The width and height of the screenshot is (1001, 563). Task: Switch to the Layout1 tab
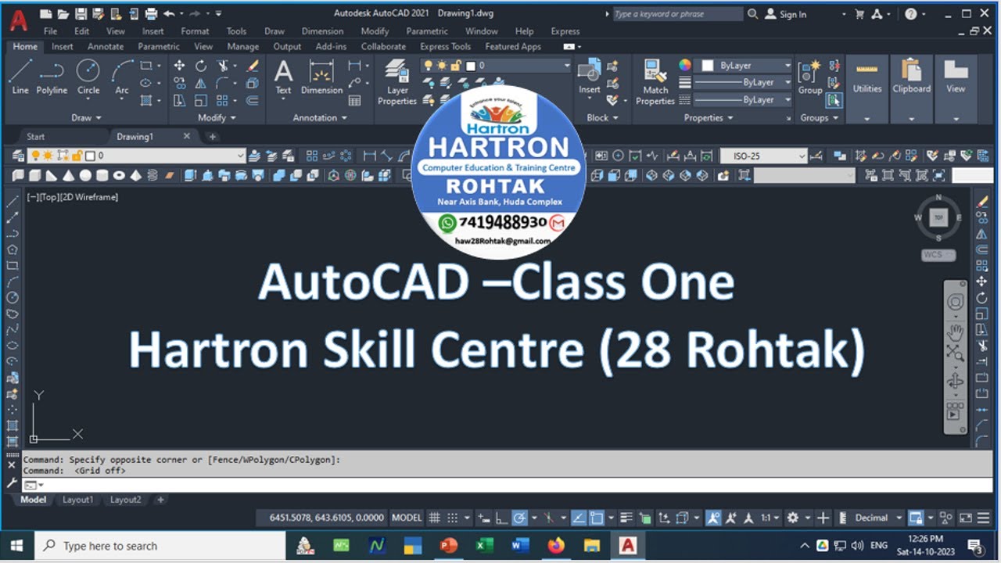pos(77,500)
